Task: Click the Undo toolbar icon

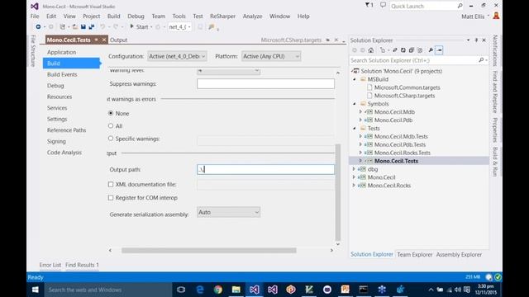Action: click(102, 26)
